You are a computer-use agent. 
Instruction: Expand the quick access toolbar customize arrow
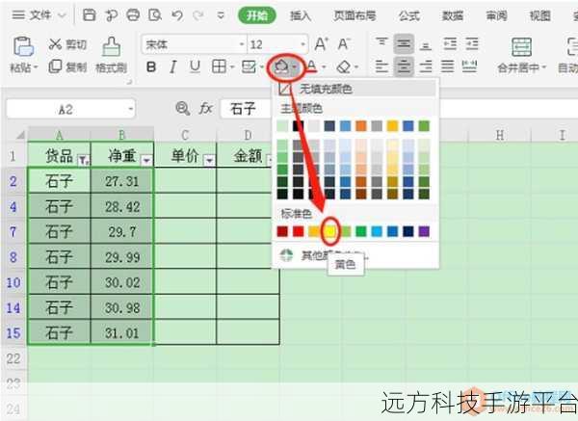[x=221, y=15]
